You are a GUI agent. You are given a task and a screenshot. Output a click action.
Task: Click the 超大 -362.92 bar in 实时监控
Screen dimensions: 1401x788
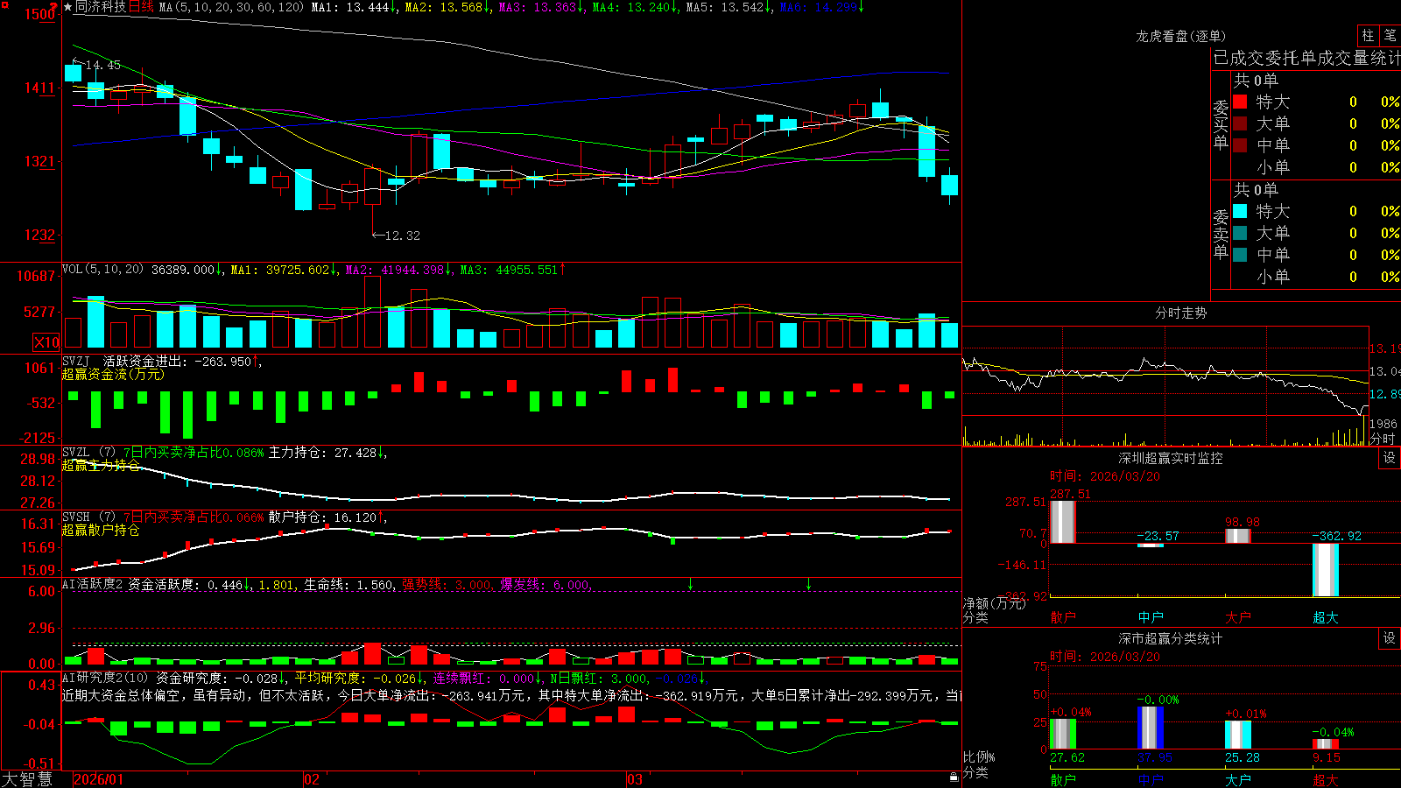[x=1326, y=570]
